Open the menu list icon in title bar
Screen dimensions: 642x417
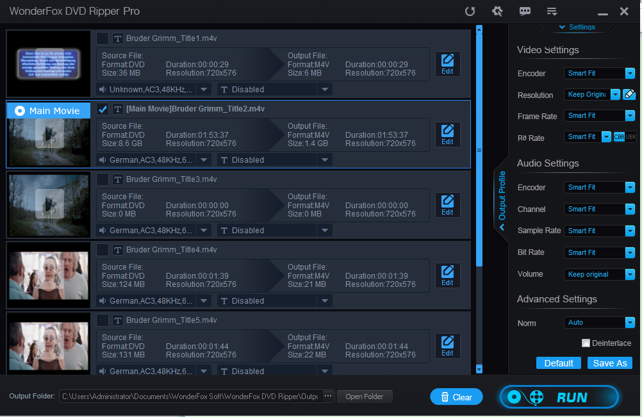coord(552,11)
